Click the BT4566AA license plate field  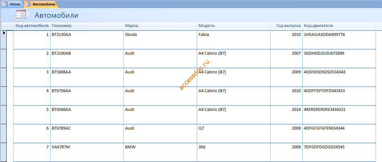click(87, 115)
